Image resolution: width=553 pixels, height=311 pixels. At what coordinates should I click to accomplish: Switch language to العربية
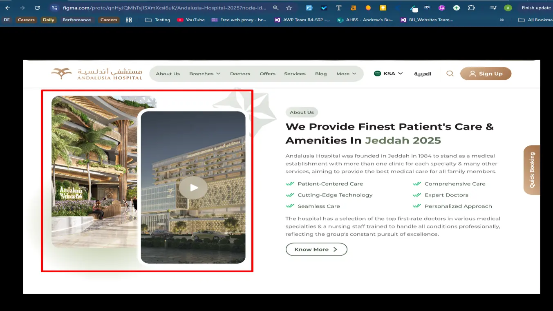pyautogui.click(x=423, y=74)
